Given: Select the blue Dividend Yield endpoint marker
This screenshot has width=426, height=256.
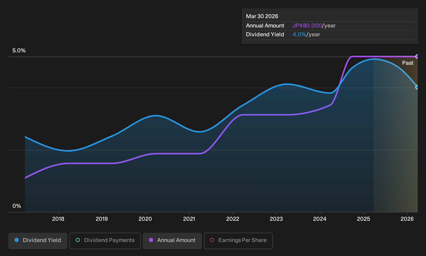Looking at the screenshot, I should pos(417,87).
